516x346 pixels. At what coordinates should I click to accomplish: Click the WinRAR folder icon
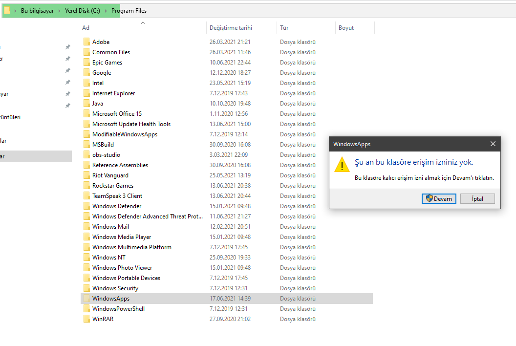click(86, 319)
